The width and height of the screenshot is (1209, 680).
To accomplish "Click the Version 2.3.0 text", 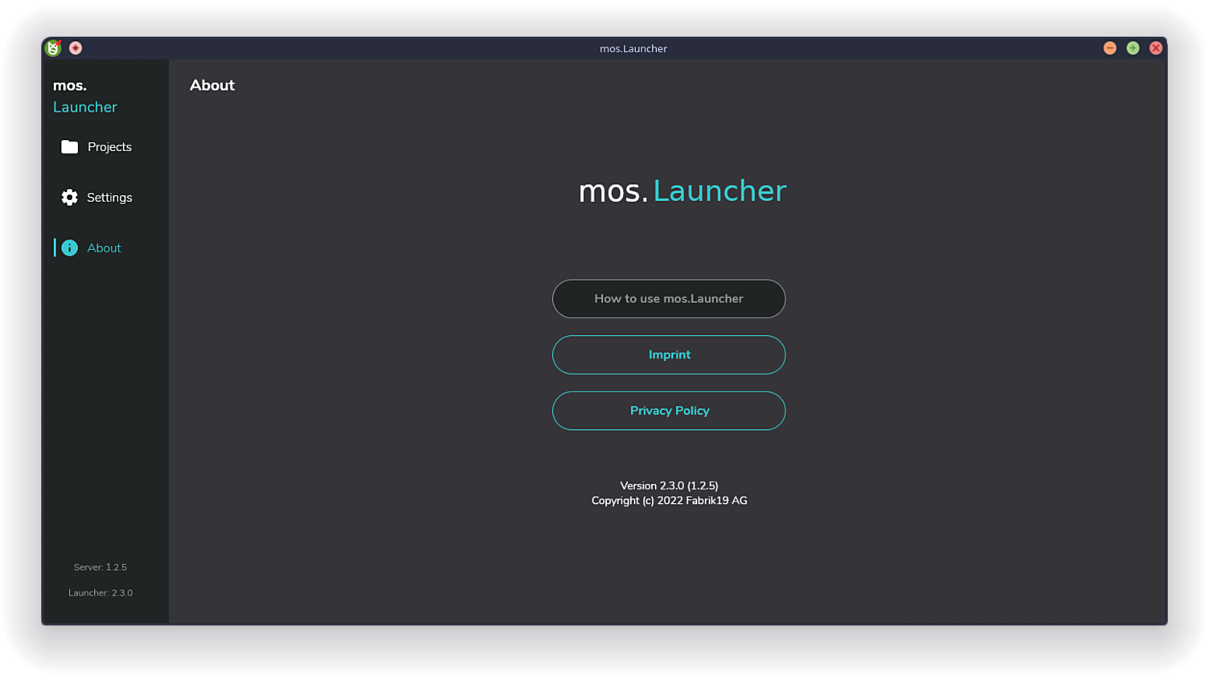I will click(x=669, y=485).
